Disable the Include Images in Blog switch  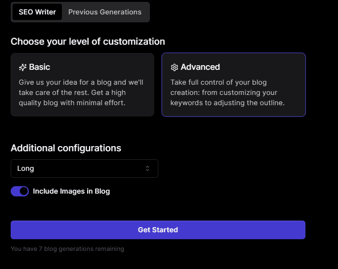pyautogui.click(x=20, y=191)
